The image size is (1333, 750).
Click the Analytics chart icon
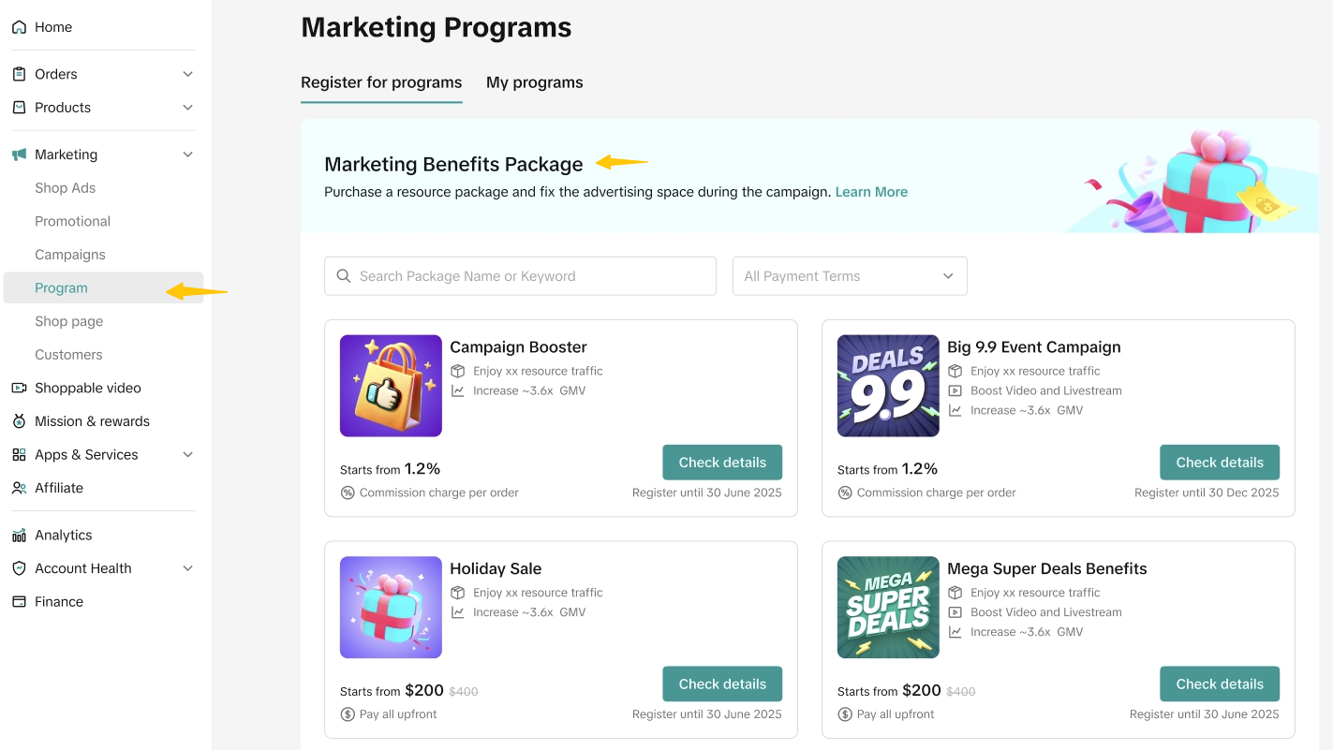pyautogui.click(x=19, y=536)
